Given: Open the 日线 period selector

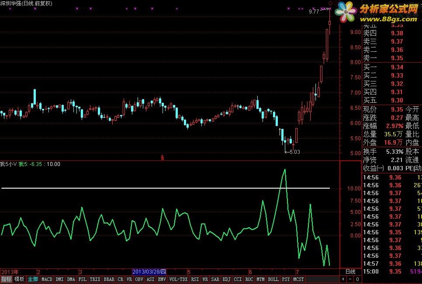Looking at the screenshot, I should (350, 272).
